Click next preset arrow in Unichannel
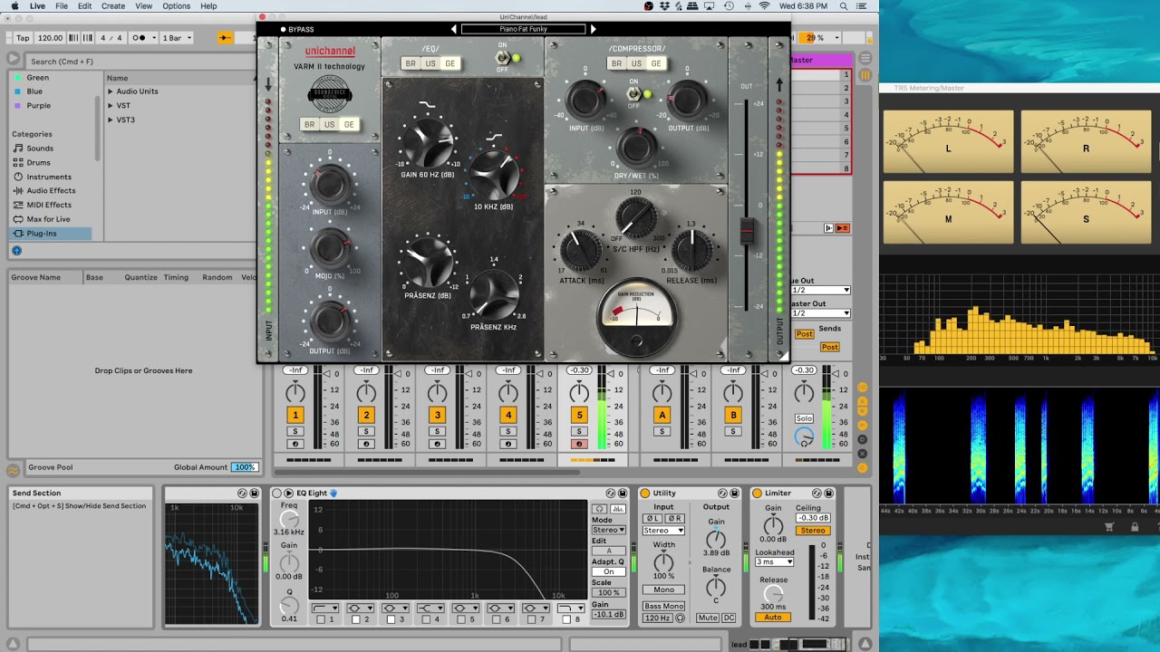The image size is (1160, 652). [594, 29]
